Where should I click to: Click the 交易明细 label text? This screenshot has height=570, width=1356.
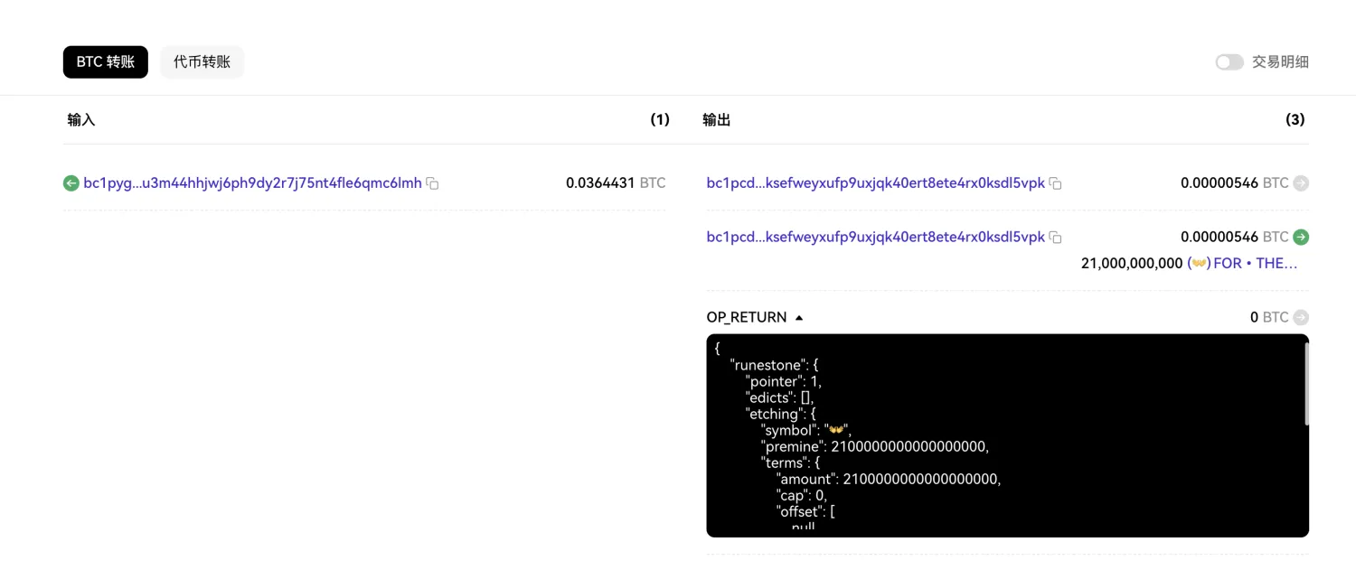(1280, 62)
